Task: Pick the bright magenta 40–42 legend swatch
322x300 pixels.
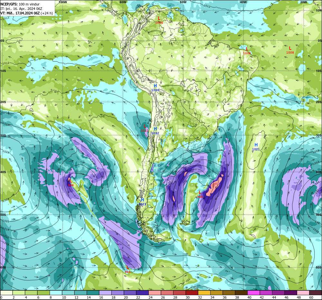Action: [254, 293]
